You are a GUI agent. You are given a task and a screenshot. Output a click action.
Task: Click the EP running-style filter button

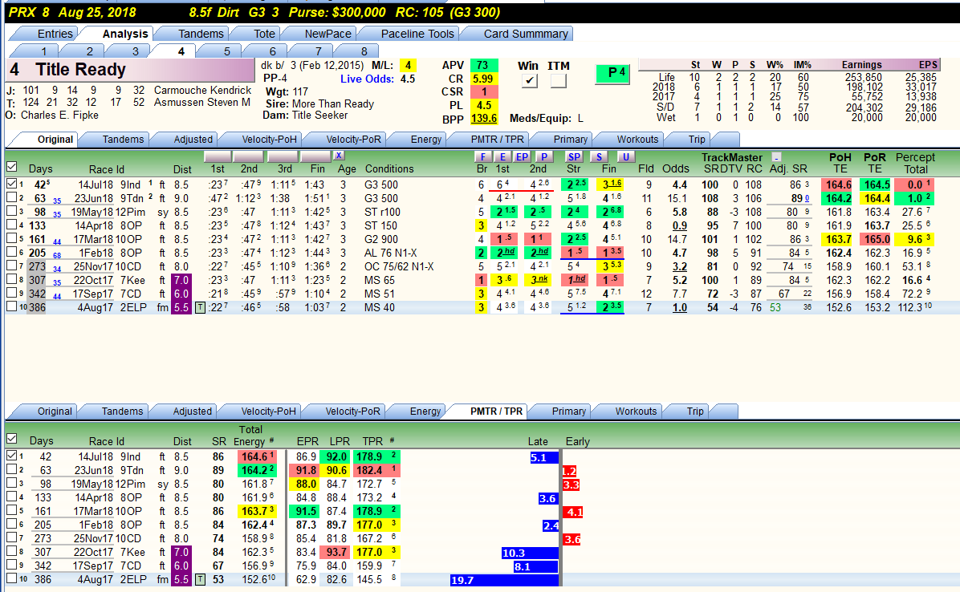(x=522, y=156)
